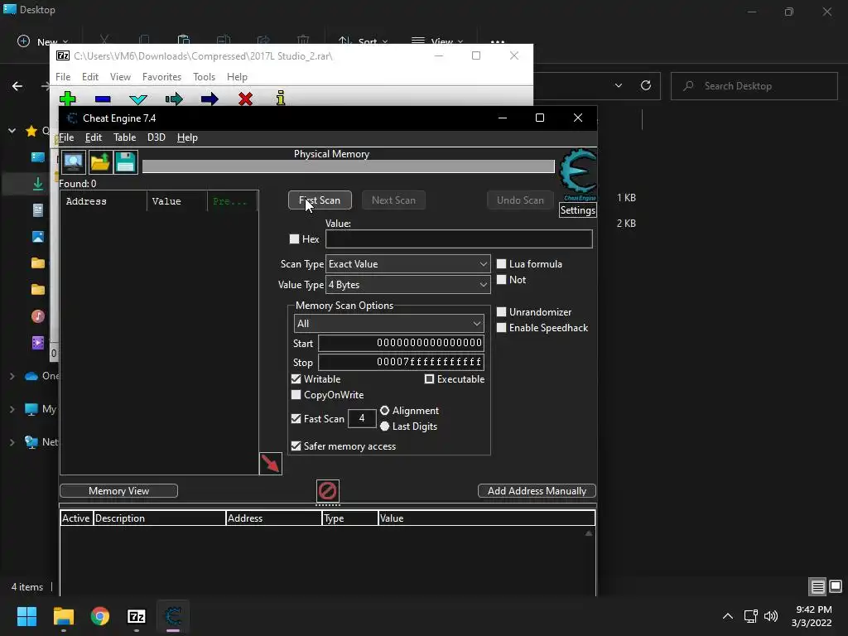Collapse Quick access tree node
The width and height of the screenshot is (848, 636).
12,131
